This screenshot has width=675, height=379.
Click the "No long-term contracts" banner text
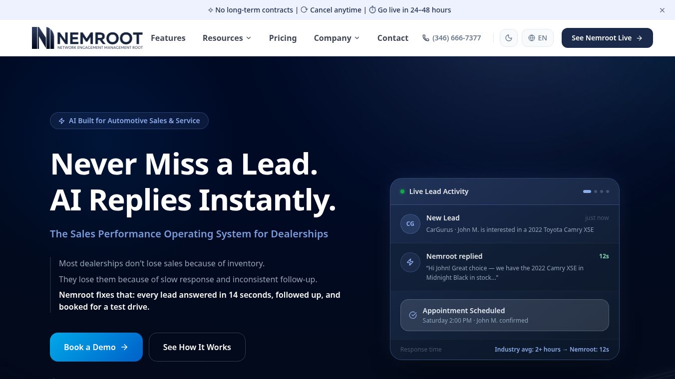click(254, 10)
